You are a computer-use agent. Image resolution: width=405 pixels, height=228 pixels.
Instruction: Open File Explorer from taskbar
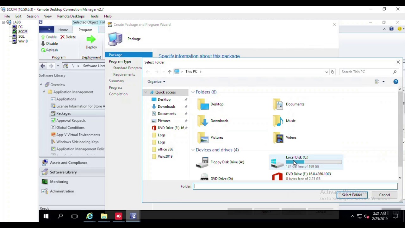click(x=104, y=216)
